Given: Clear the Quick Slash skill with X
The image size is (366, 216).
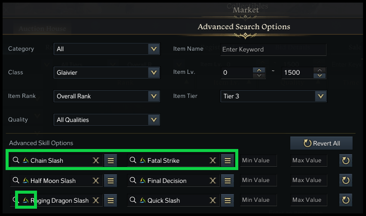Looking at the screenshot, I should point(213,200).
